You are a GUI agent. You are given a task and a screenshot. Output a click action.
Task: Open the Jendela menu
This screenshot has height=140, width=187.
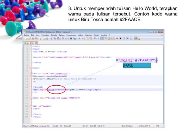(104, 35)
